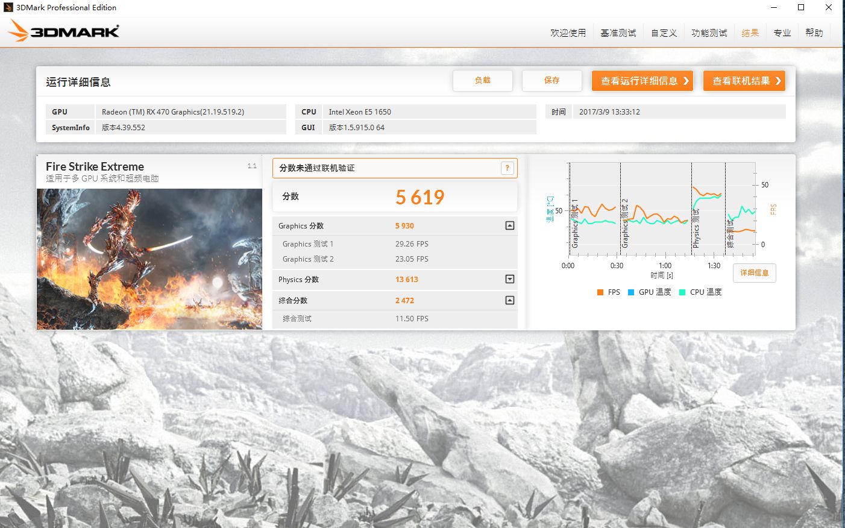This screenshot has height=528, width=845.
Task: Expand the Physics 分数 section
Action: pos(510,279)
